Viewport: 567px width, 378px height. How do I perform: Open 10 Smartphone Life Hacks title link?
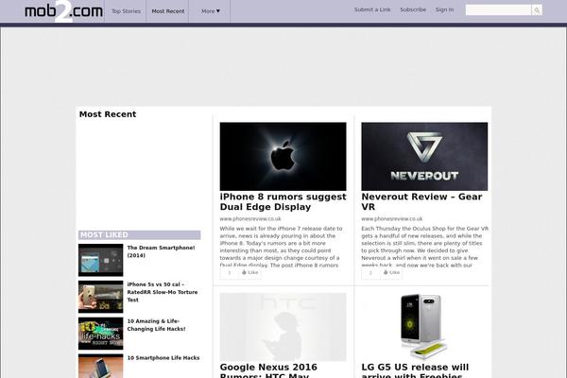click(x=163, y=358)
